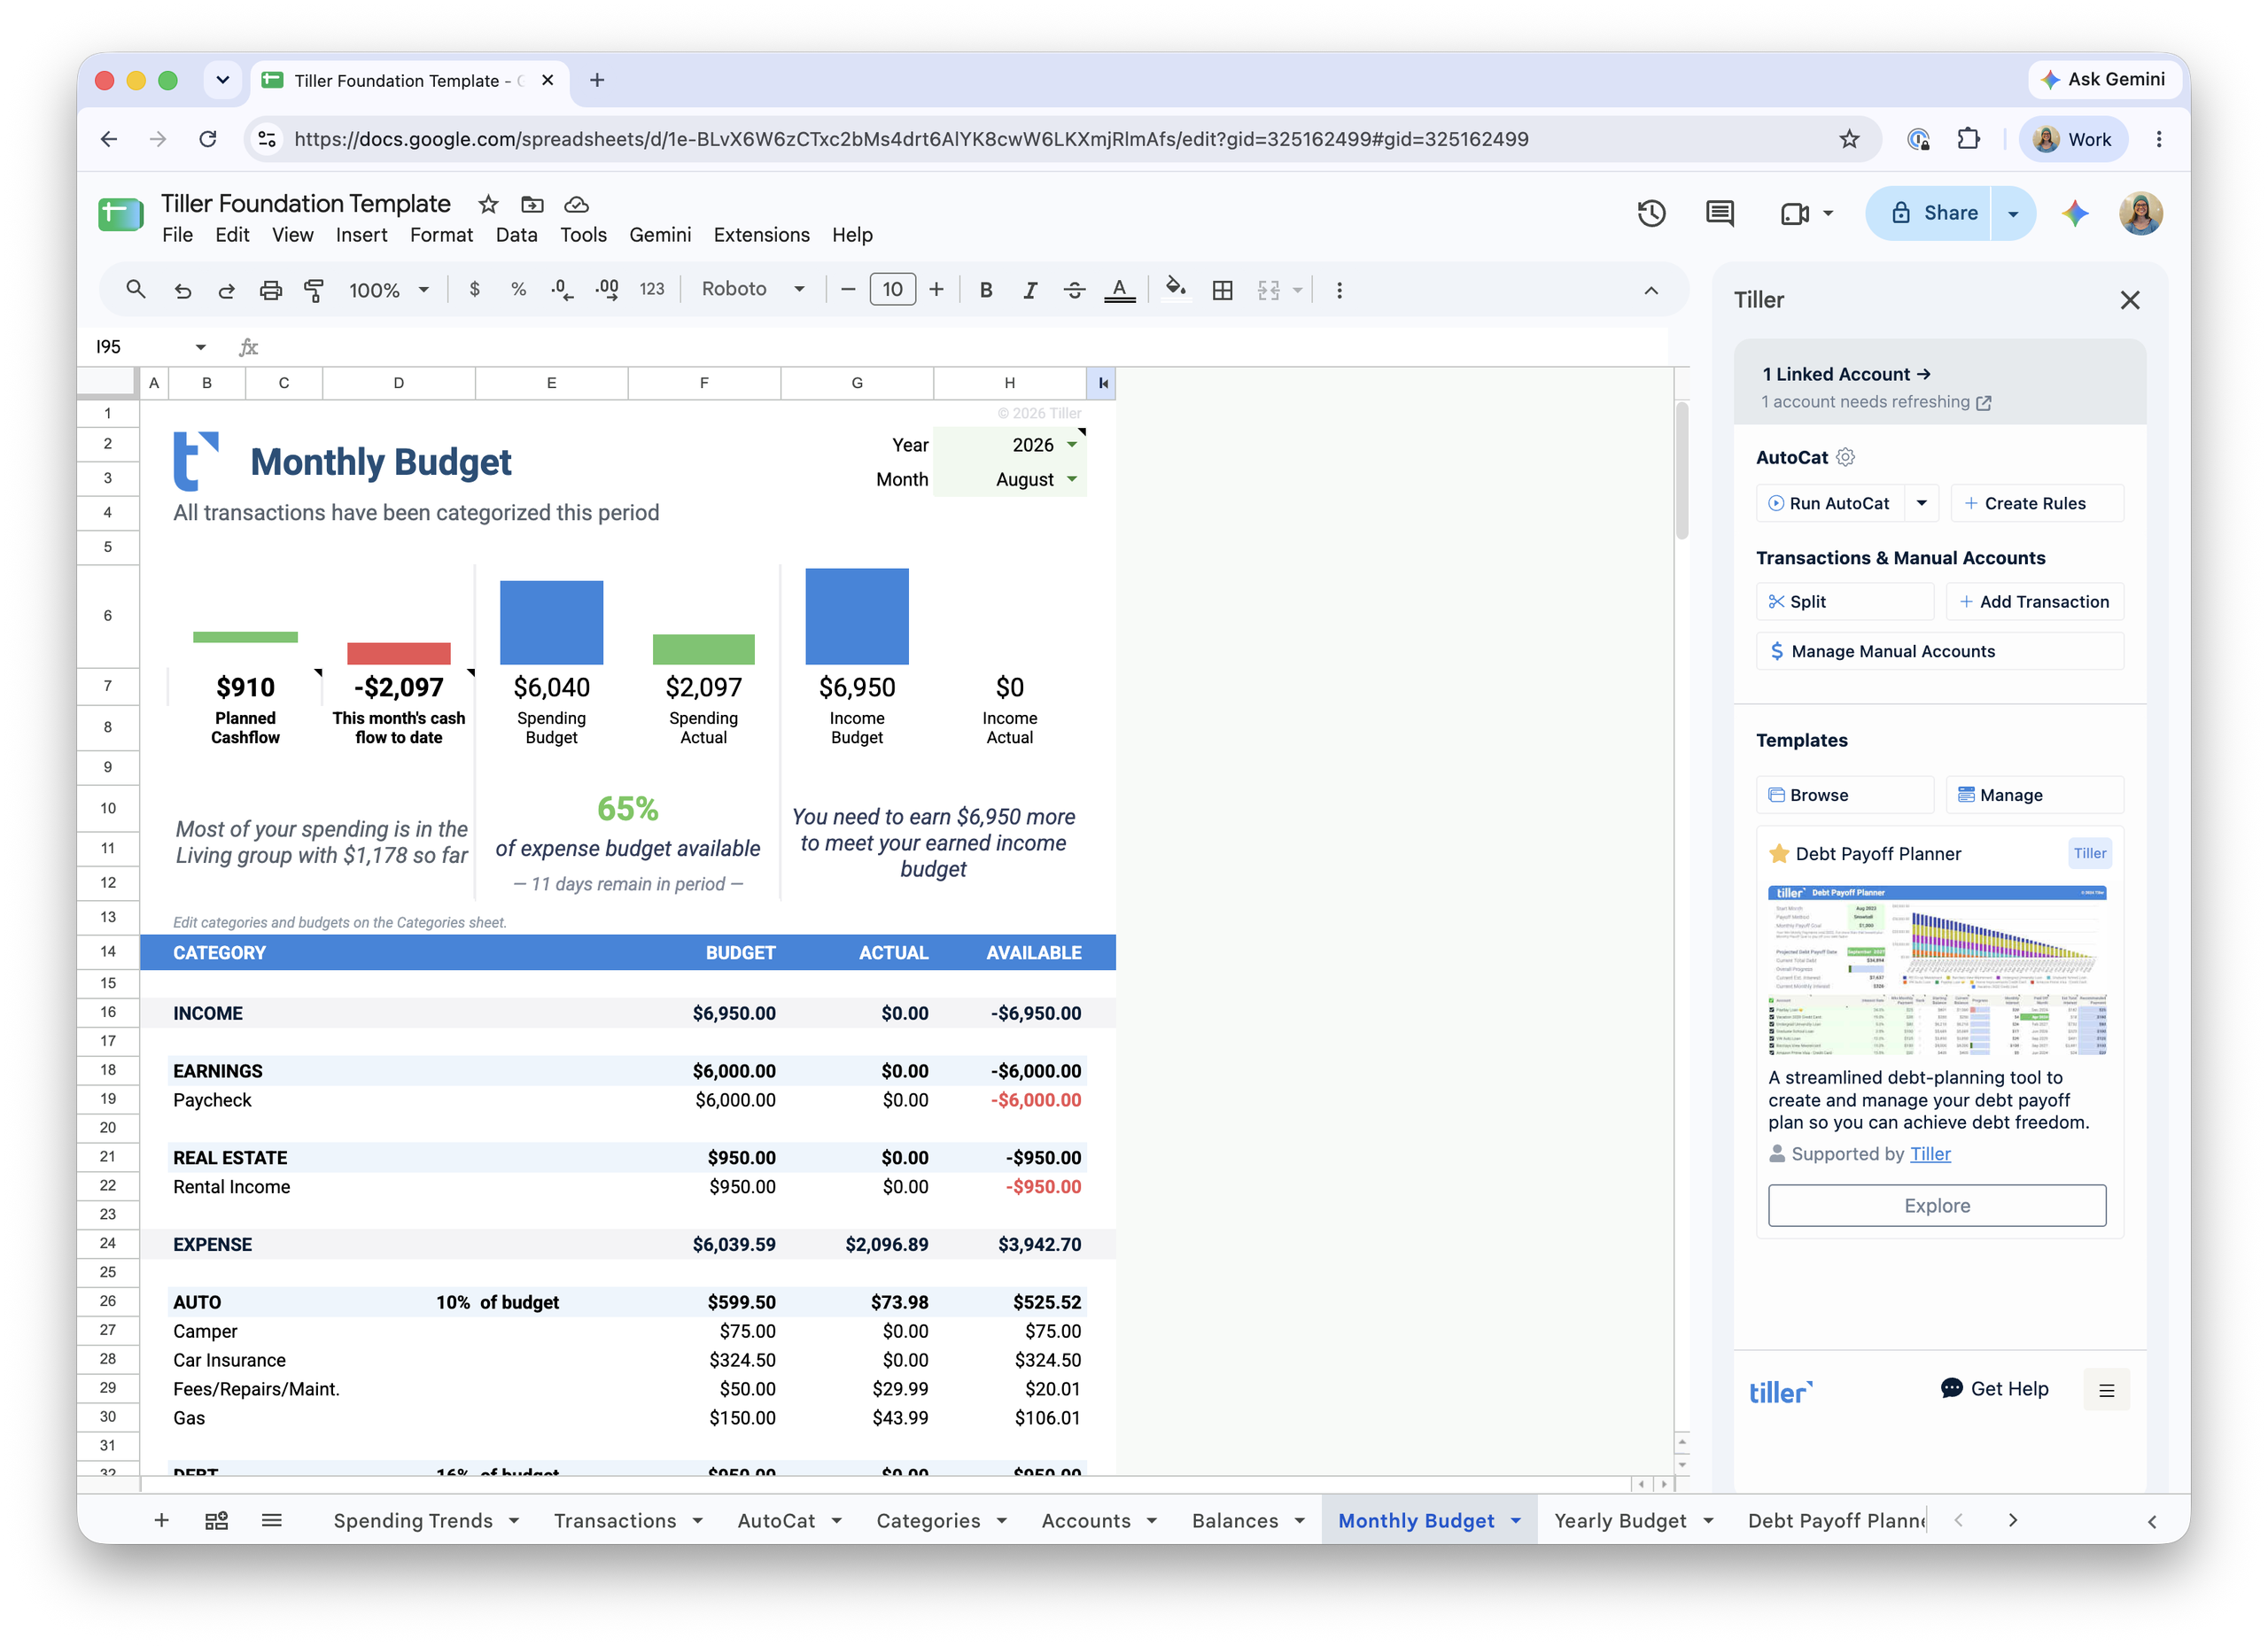This screenshot has height=1646, width=2268.
Task: Click the Debt Payoff Planner thumbnail
Action: (1936, 970)
